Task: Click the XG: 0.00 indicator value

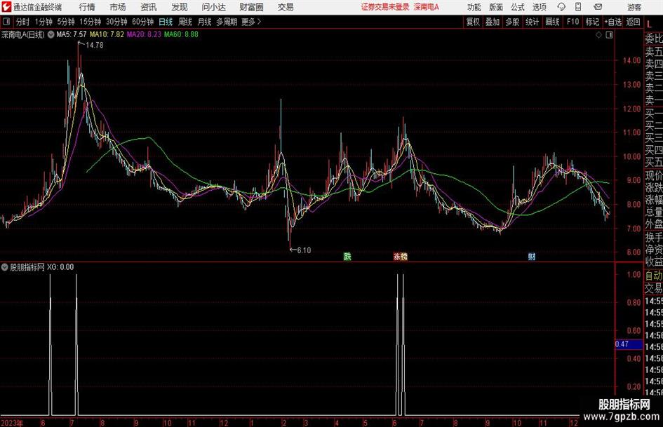Action: [60, 267]
